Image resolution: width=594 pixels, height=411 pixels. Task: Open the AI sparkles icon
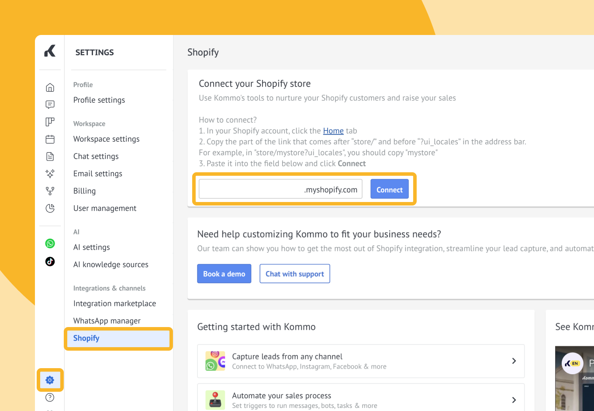tap(50, 174)
